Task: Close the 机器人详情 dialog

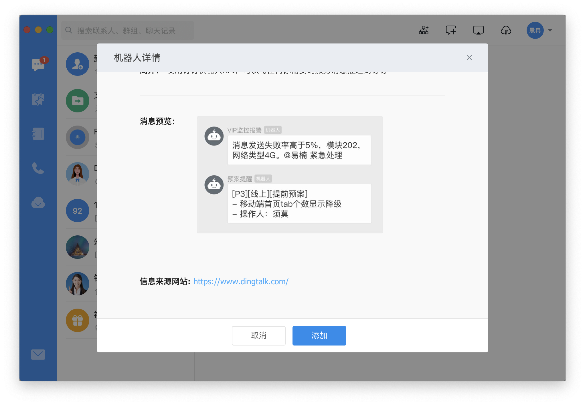Action: [469, 58]
